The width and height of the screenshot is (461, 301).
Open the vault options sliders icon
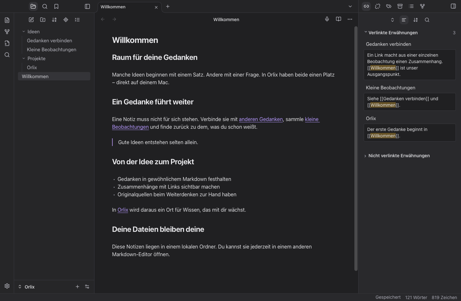pos(87,287)
